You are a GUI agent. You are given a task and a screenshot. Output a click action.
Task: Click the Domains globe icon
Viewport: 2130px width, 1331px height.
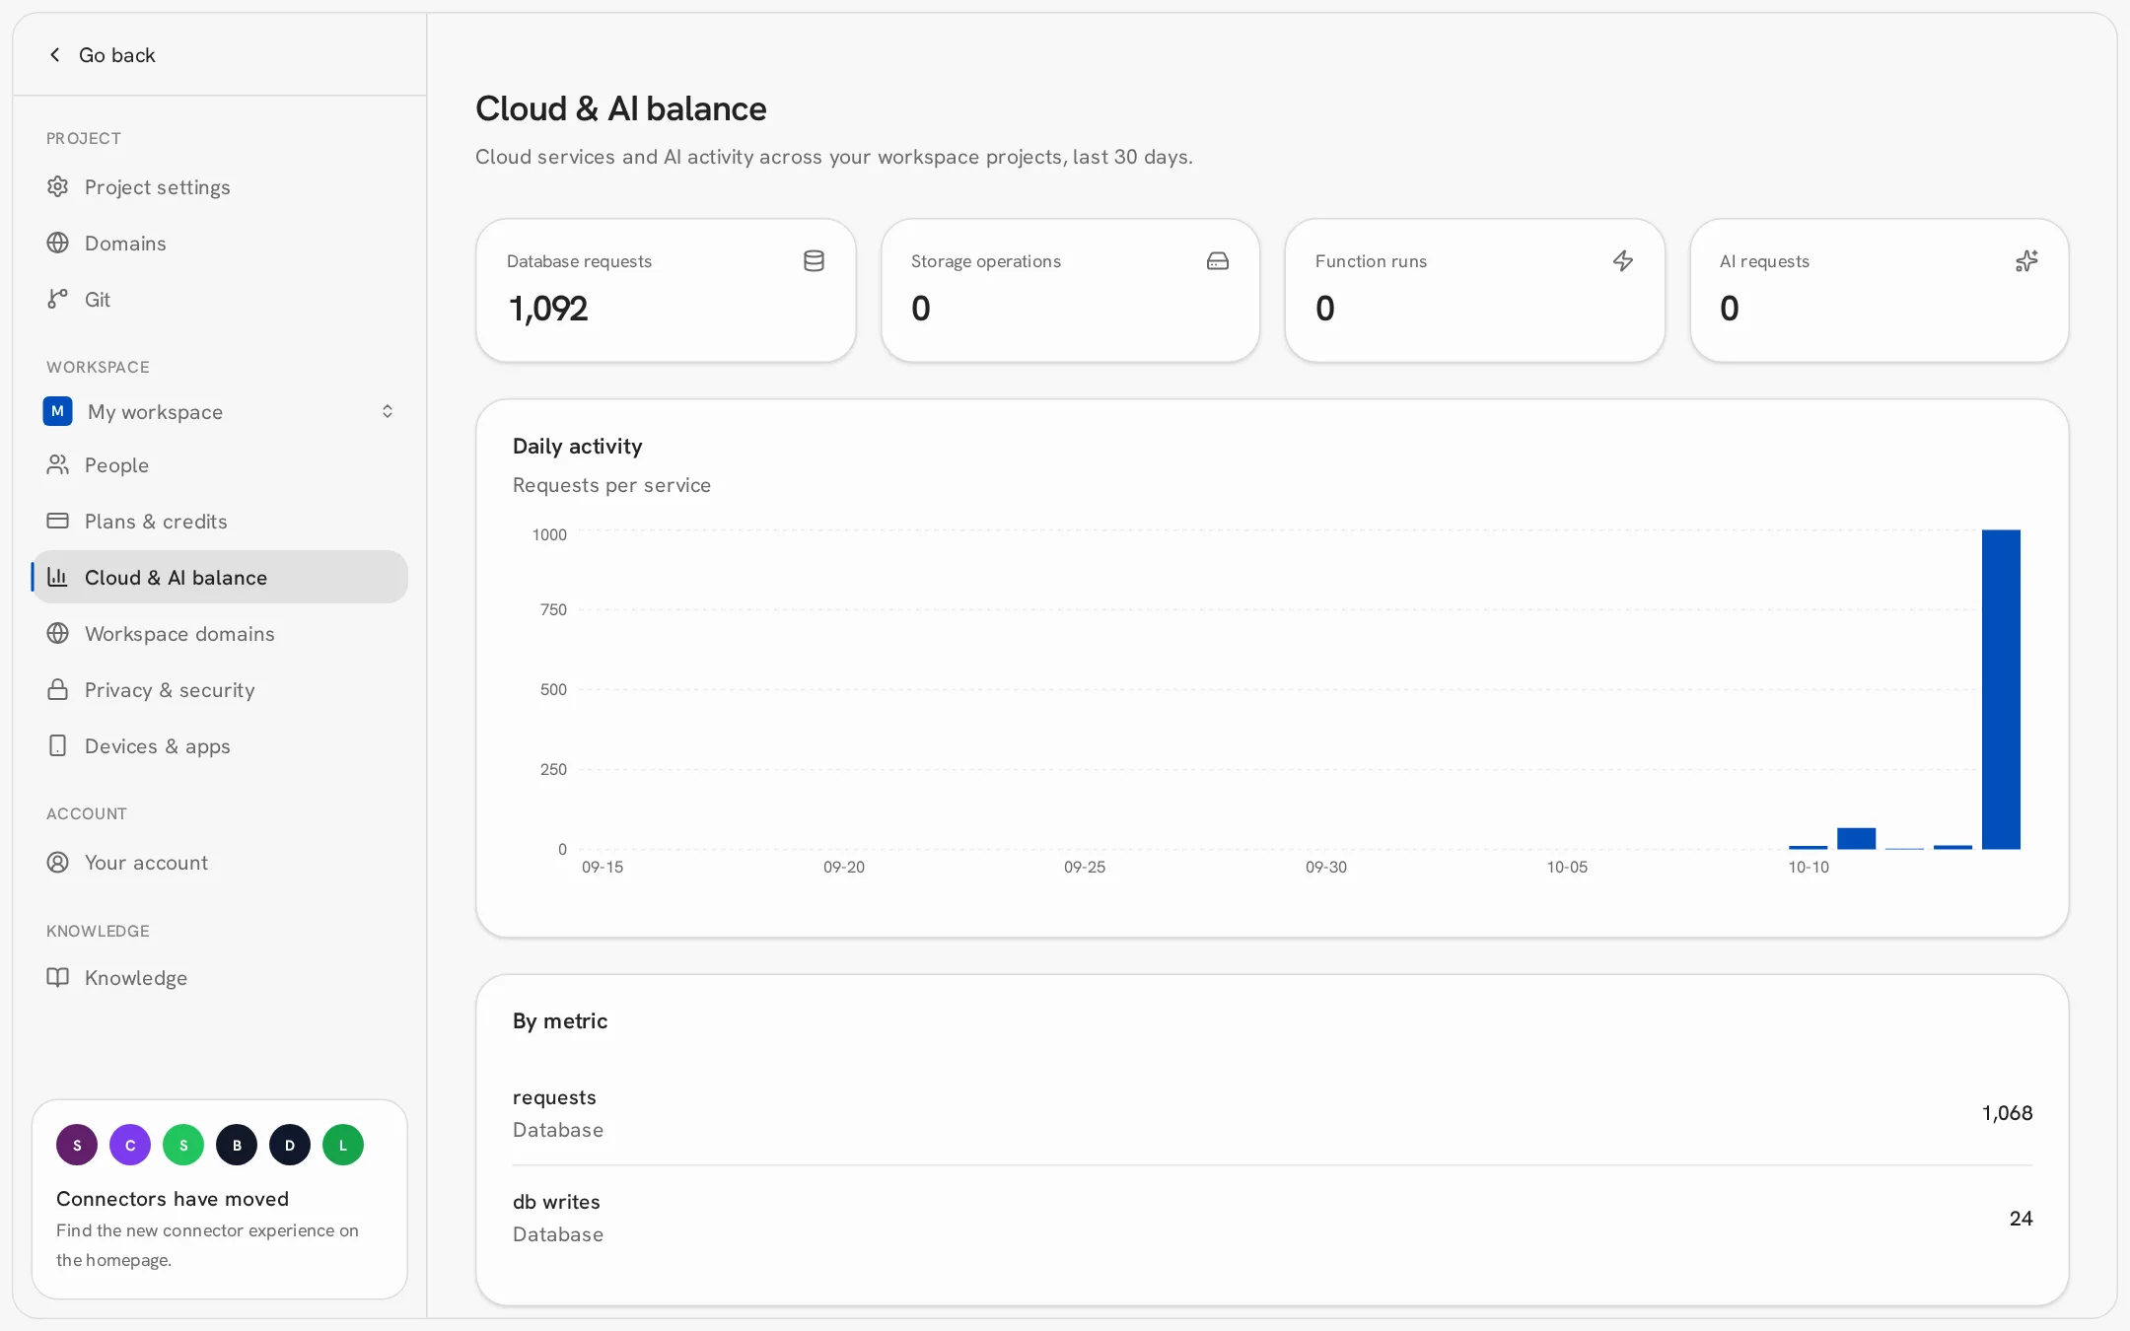[58, 243]
